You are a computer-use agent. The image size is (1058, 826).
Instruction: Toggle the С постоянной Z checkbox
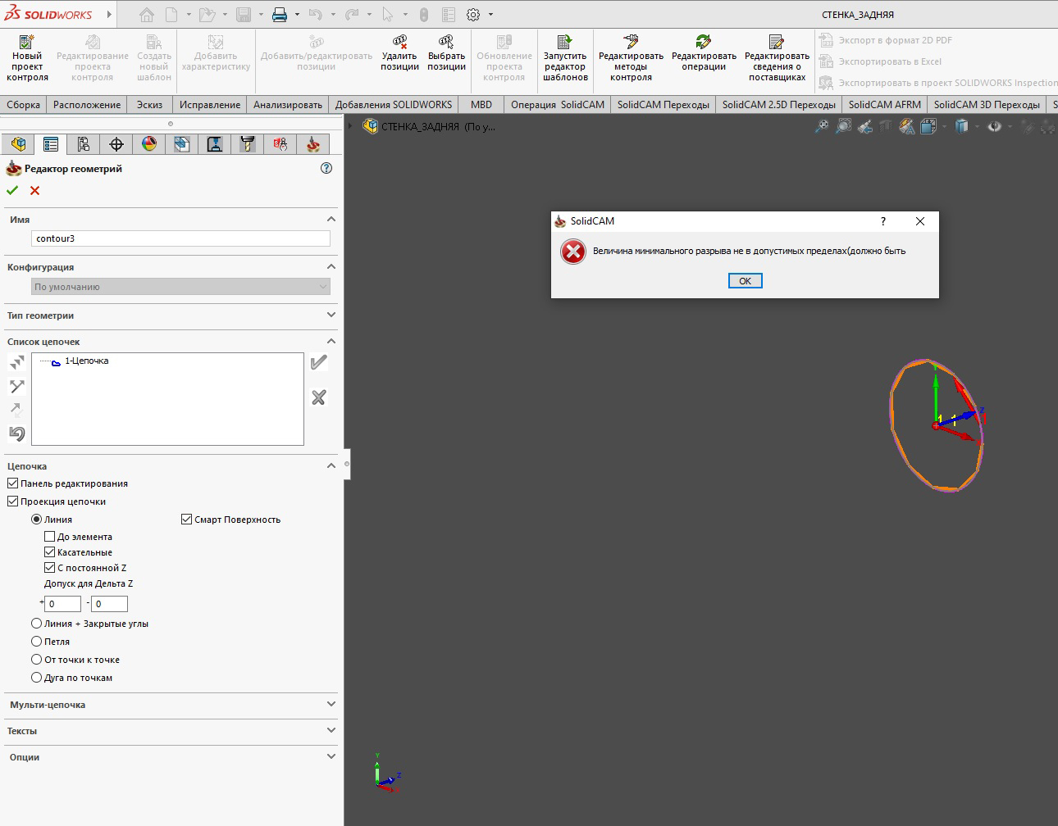[x=49, y=568]
